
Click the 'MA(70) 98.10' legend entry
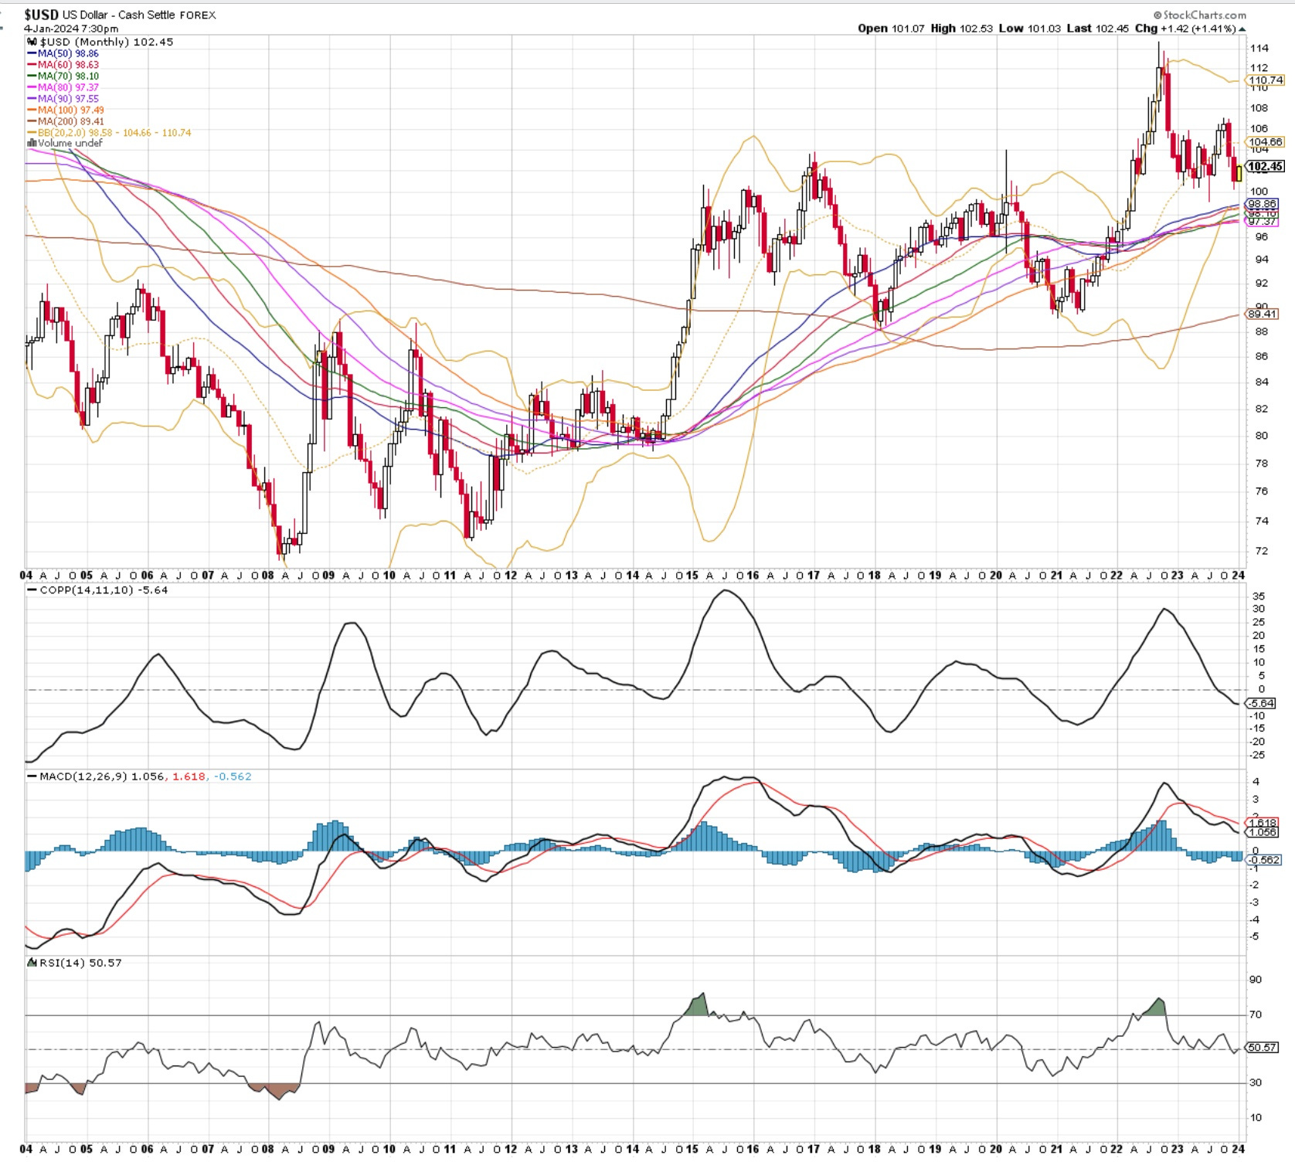(x=68, y=76)
